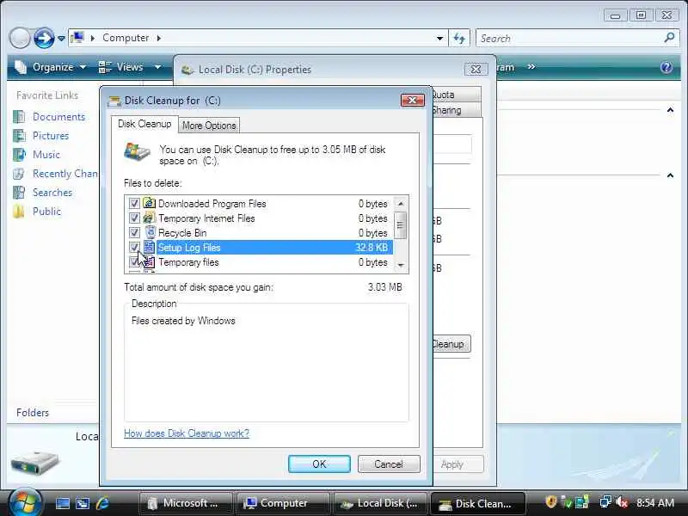
Task: Open the Sharing tab in Properties window
Action: [456, 110]
